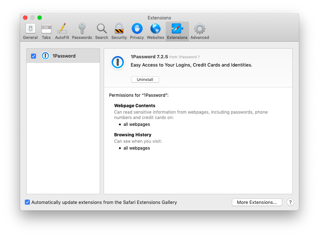Screen dimensions: 319x237
Task: Select the Extensions compass pane
Action: (x=177, y=32)
